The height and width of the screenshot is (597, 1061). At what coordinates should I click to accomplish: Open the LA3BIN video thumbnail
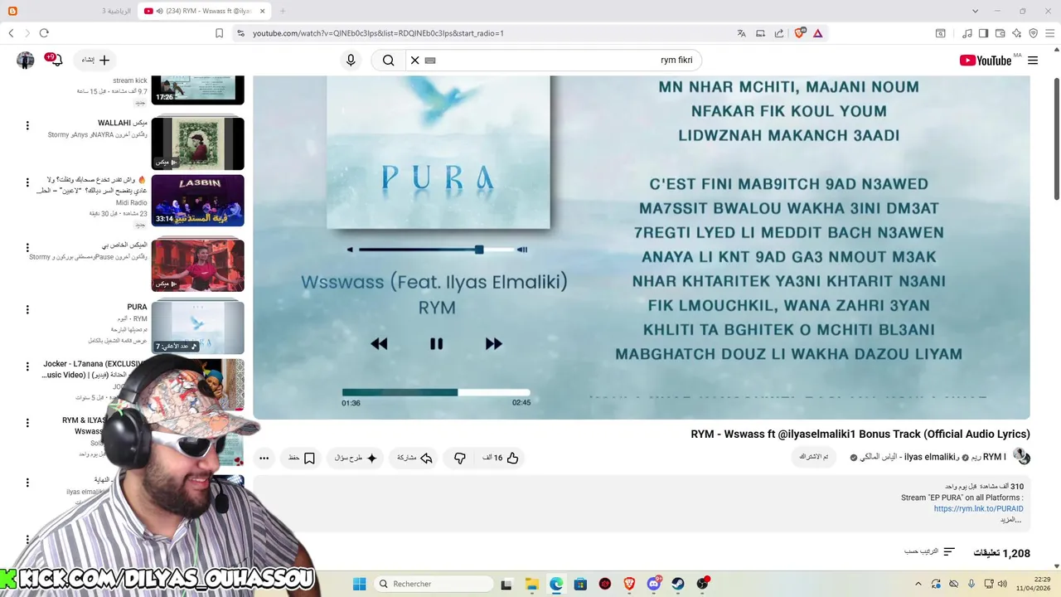pyautogui.click(x=197, y=201)
